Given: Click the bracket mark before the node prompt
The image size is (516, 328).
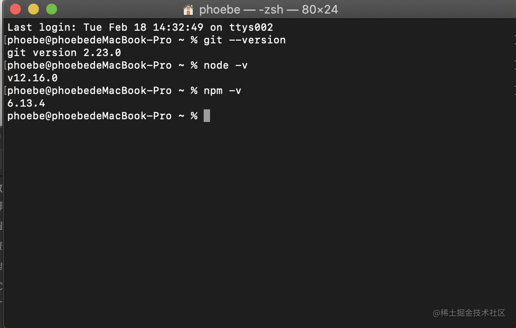Looking at the screenshot, I should pos(5,66).
